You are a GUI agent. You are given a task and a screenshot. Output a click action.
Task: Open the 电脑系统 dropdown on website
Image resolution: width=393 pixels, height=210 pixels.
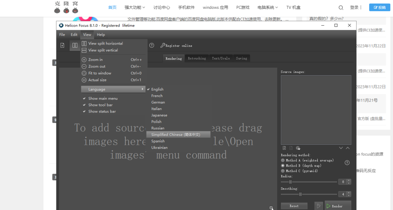coord(268,8)
